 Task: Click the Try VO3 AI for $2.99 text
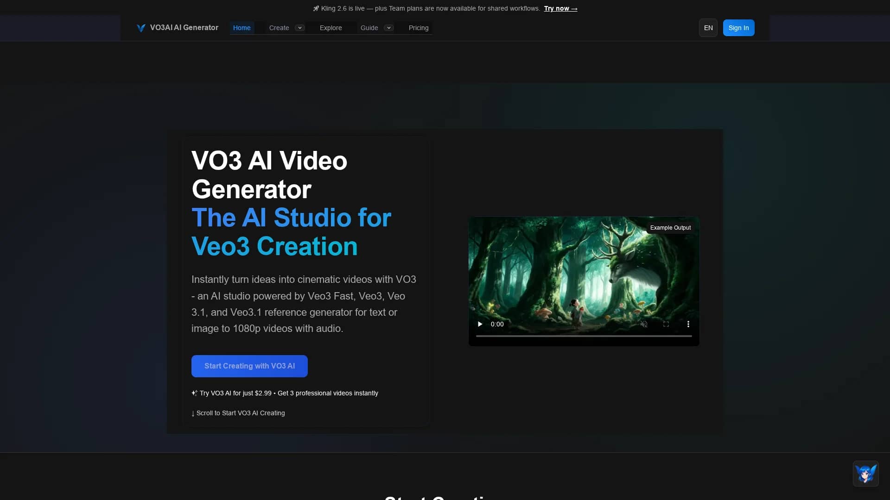[x=289, y=393]
